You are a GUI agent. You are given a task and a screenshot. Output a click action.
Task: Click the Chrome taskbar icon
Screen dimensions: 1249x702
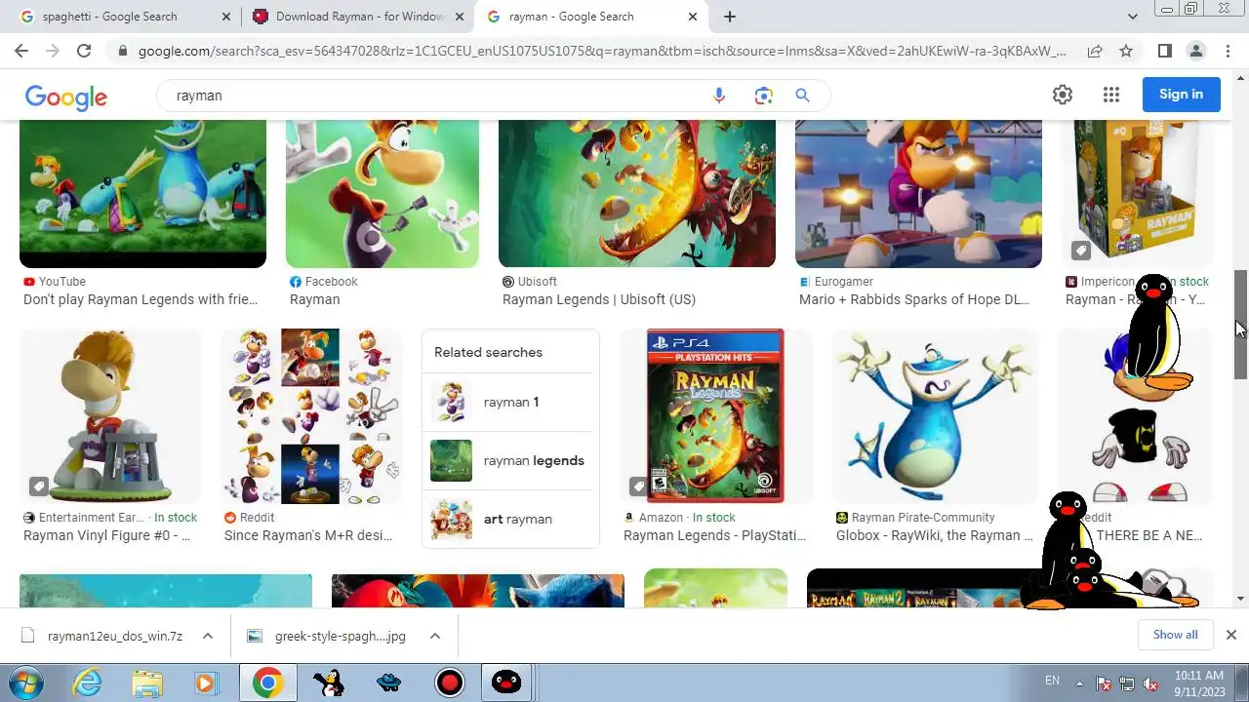click(x=268, y=682)
